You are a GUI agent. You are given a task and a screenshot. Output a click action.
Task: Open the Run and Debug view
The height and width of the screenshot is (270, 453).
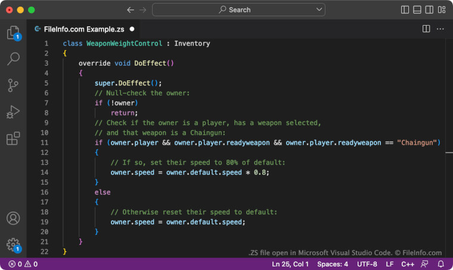pos(13,112)
